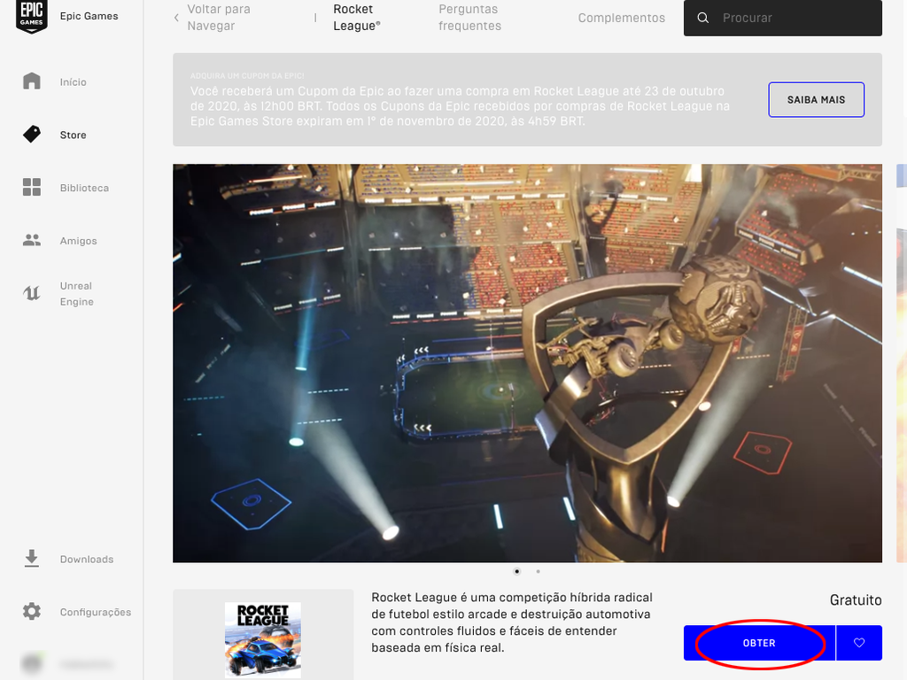Click the Gratuito price label

(x=856, y=599)
